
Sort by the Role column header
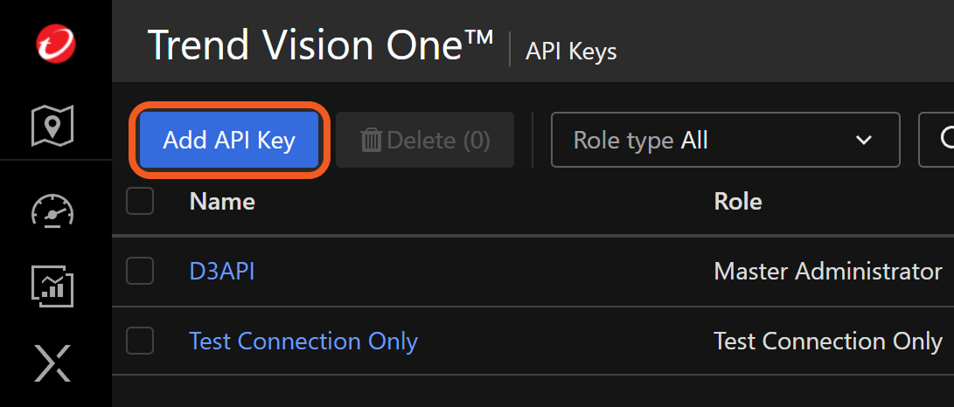tap(738, 202)
